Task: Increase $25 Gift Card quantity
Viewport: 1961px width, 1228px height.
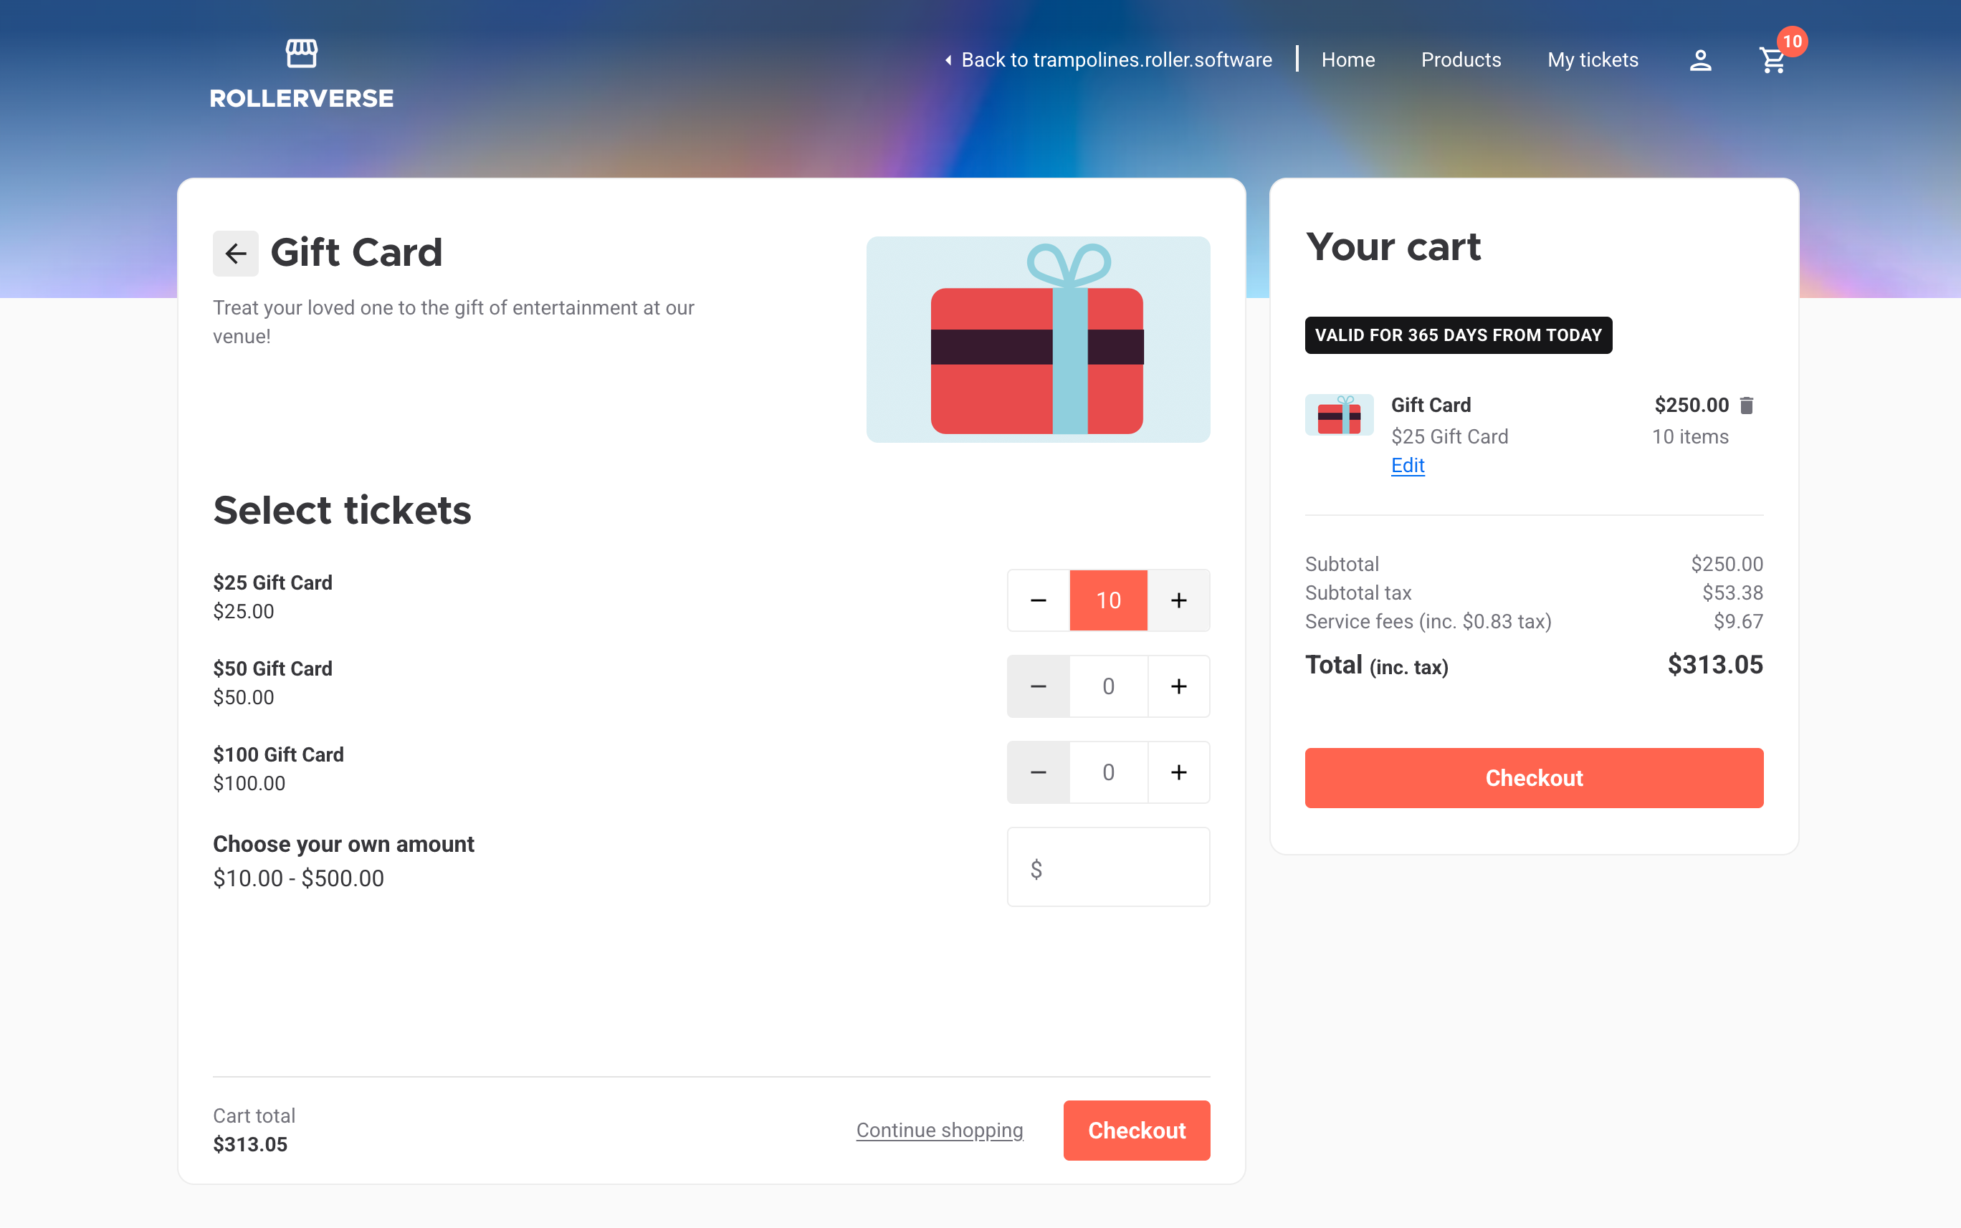Action: [1179, 600]
